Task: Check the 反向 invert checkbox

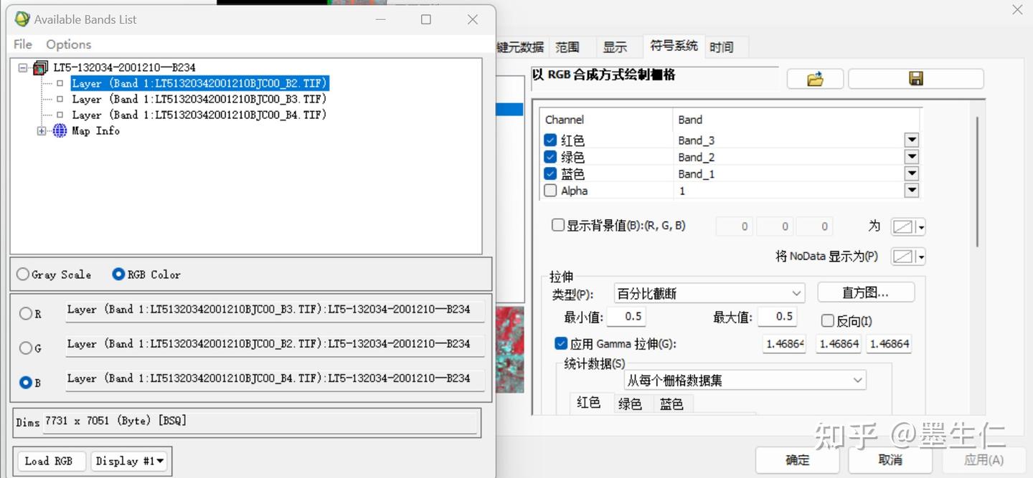Action: 827,320
